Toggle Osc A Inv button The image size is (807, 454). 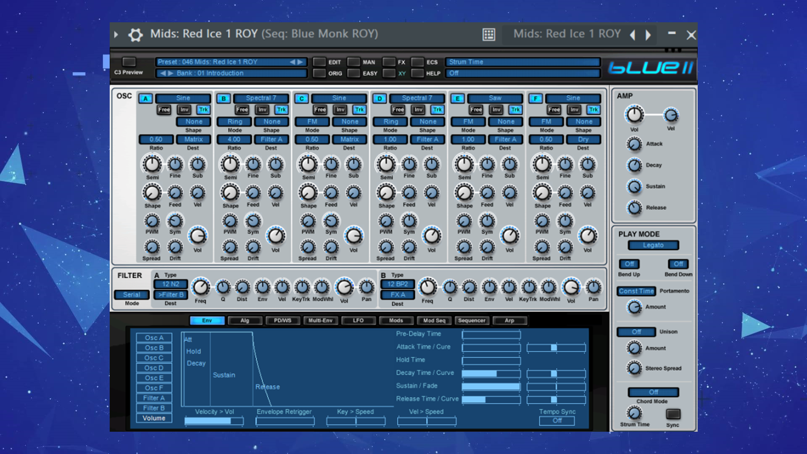coord(184,110)
